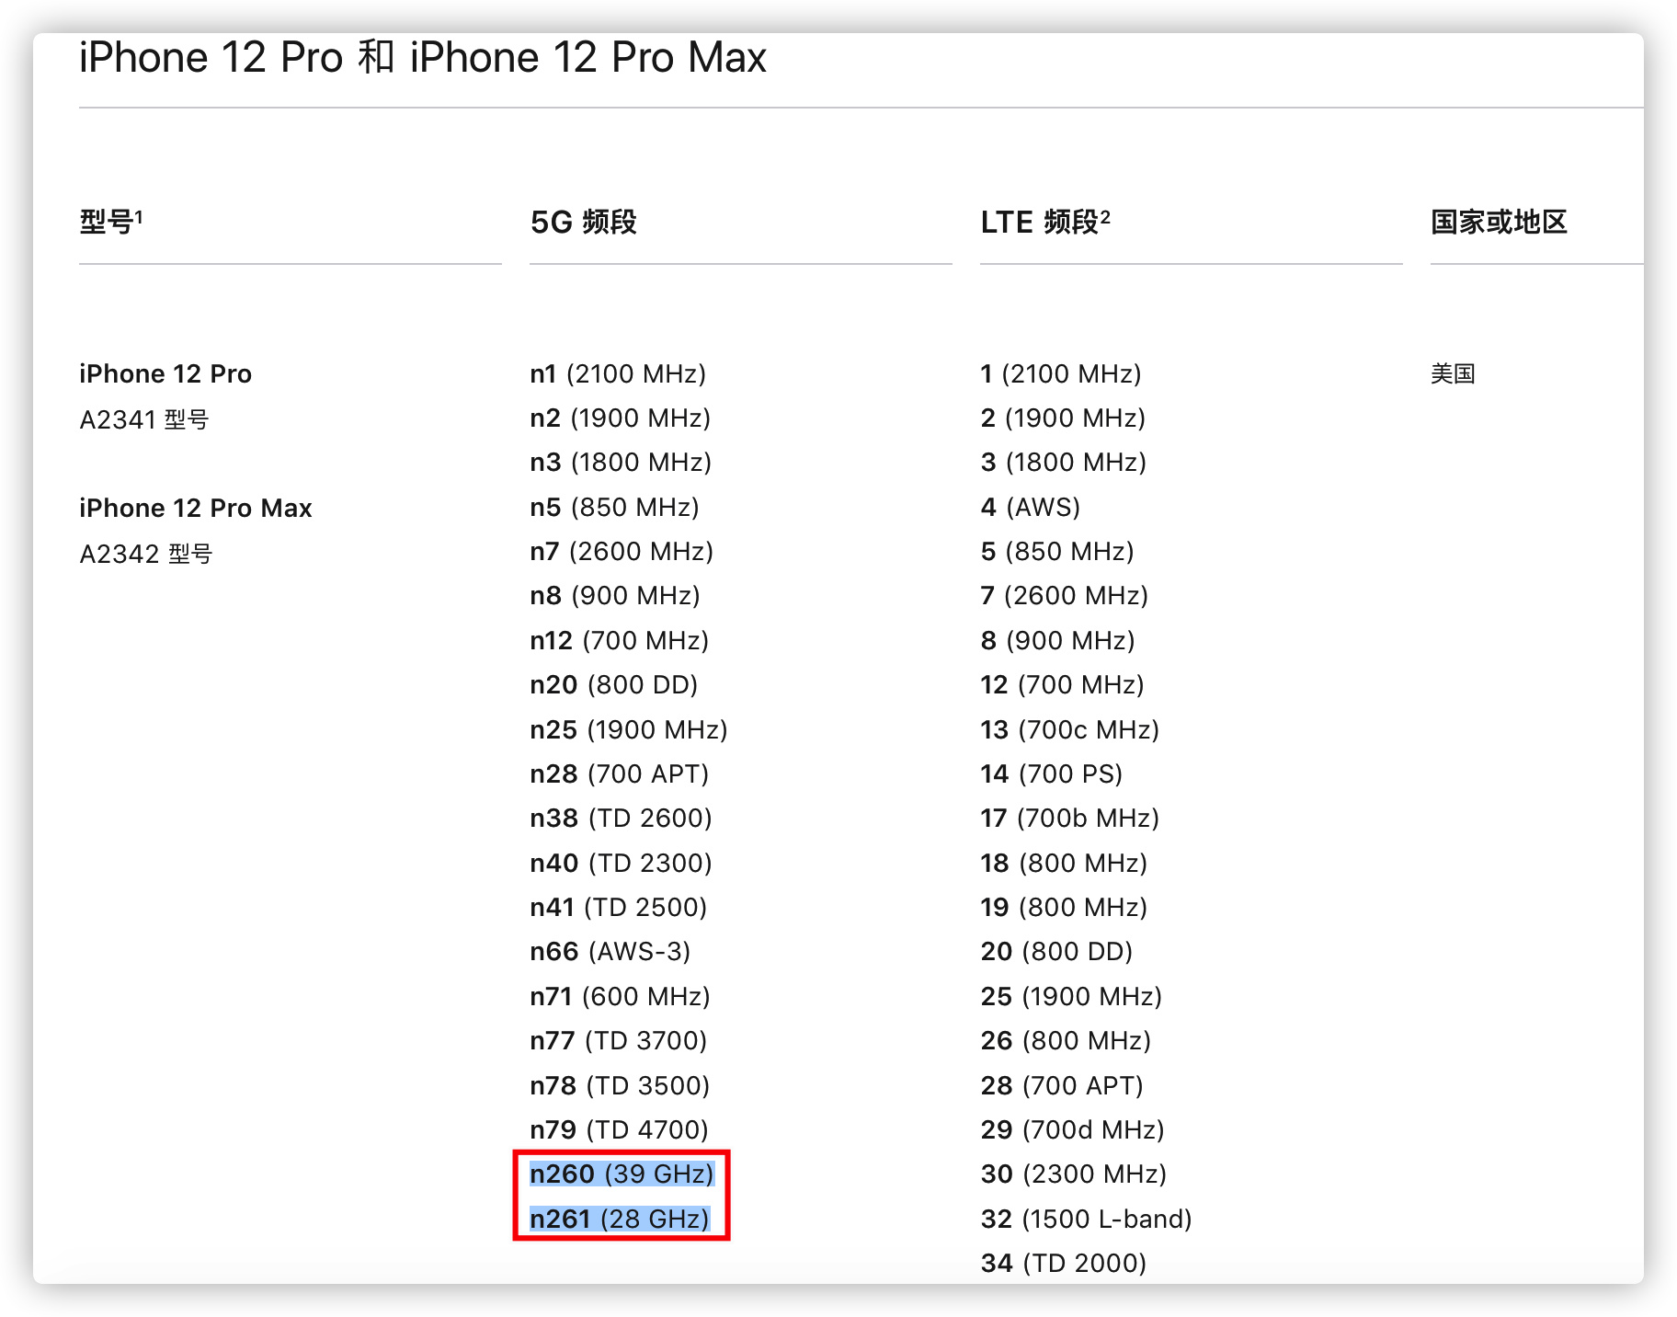Select the 国家或地区 column header
1677x1317 pixels.
[x=1499, y=222]
